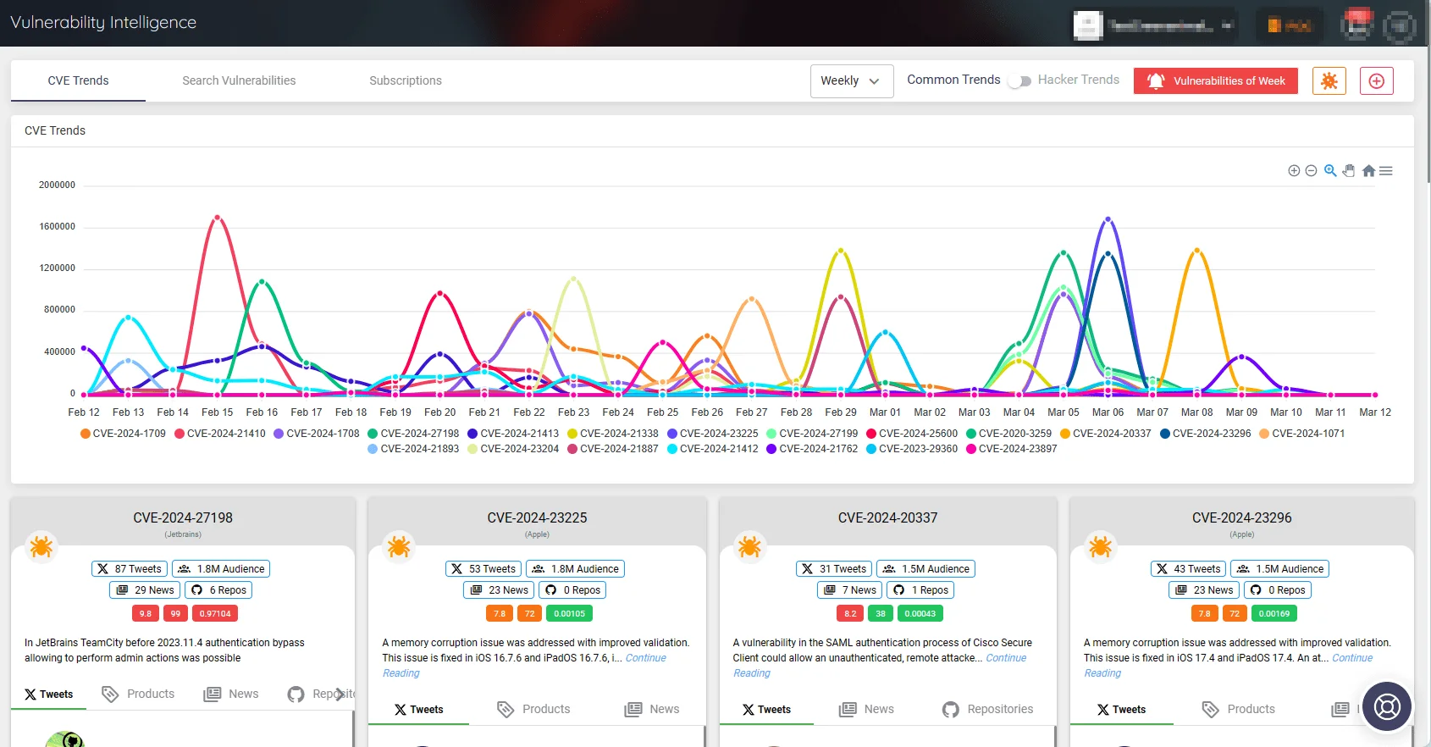Click the red circled plus button
This screenshot has width=1431, height=747.
[x=1377, y=80]
